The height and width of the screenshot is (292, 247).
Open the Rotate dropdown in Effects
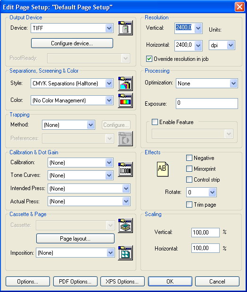[212, 192]
